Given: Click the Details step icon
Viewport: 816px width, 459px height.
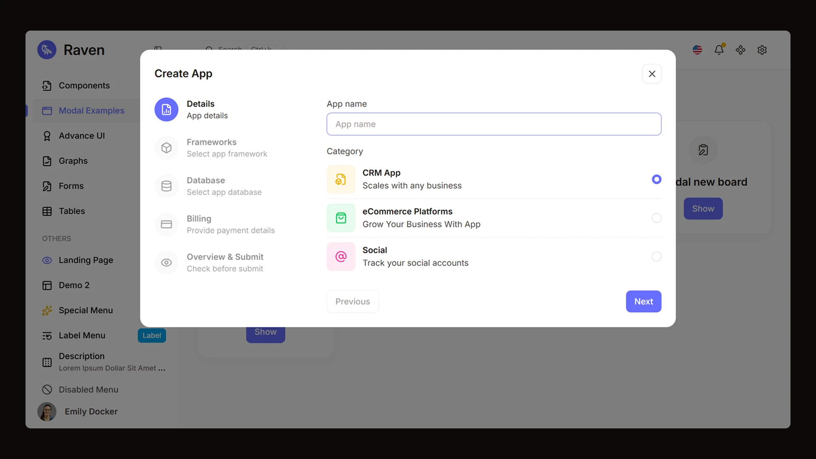Looking at the screenshot, I should pos(167,110).
